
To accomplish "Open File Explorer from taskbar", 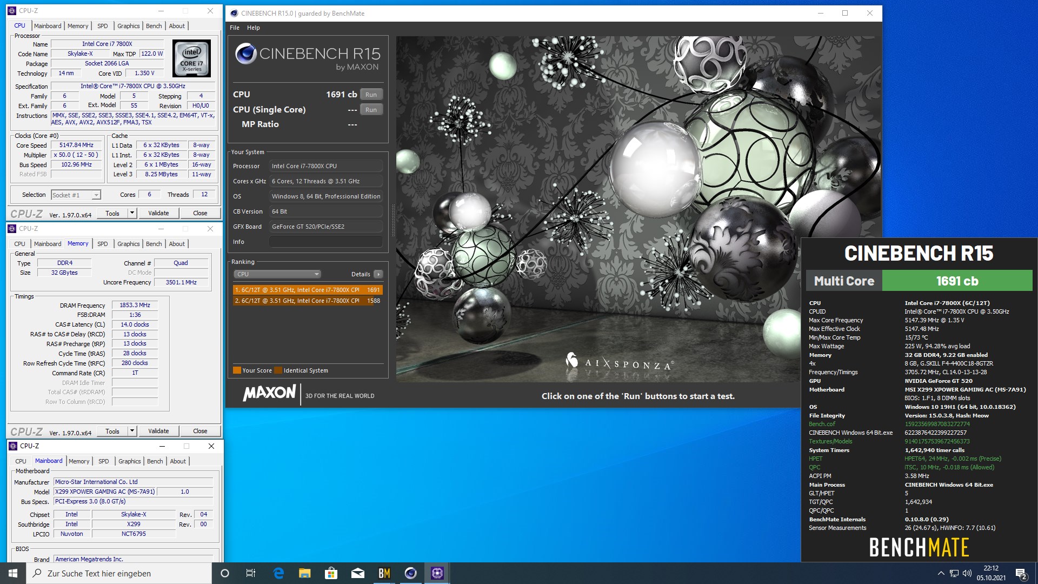I will coord(305,573).
